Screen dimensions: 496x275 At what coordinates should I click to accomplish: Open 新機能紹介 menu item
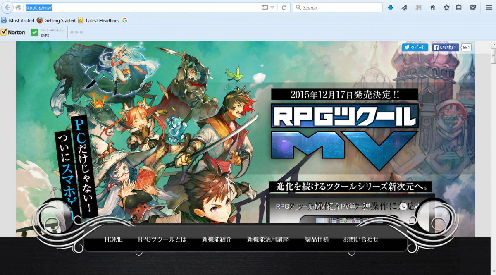tap(217, 239)
